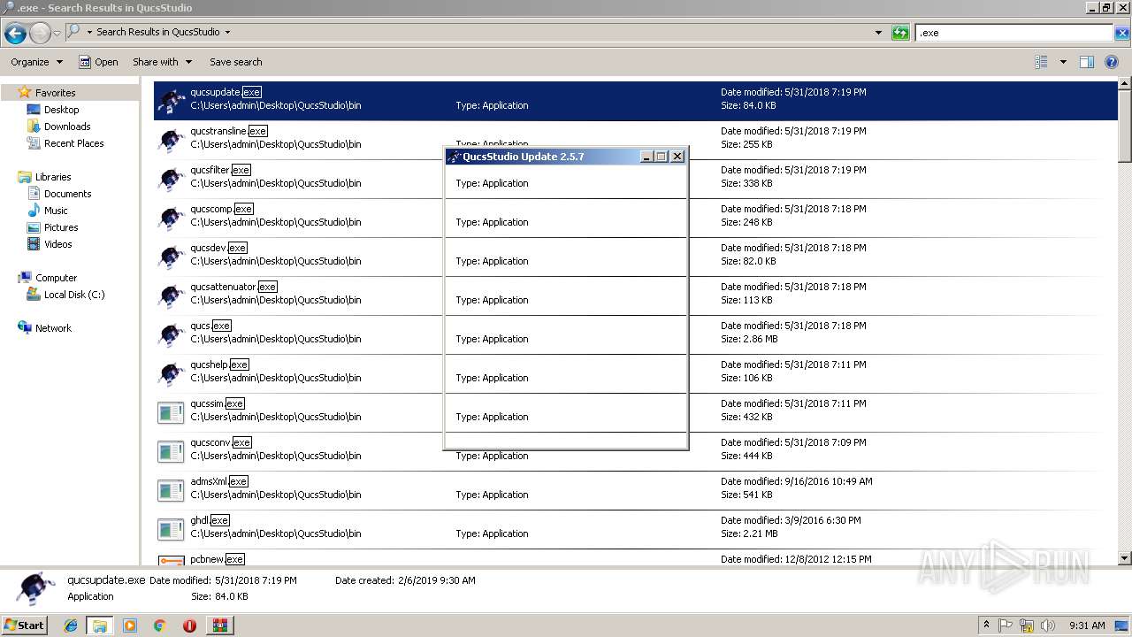
Task: Open the view options dropdown arrow
Action: tap(1063, 62)
